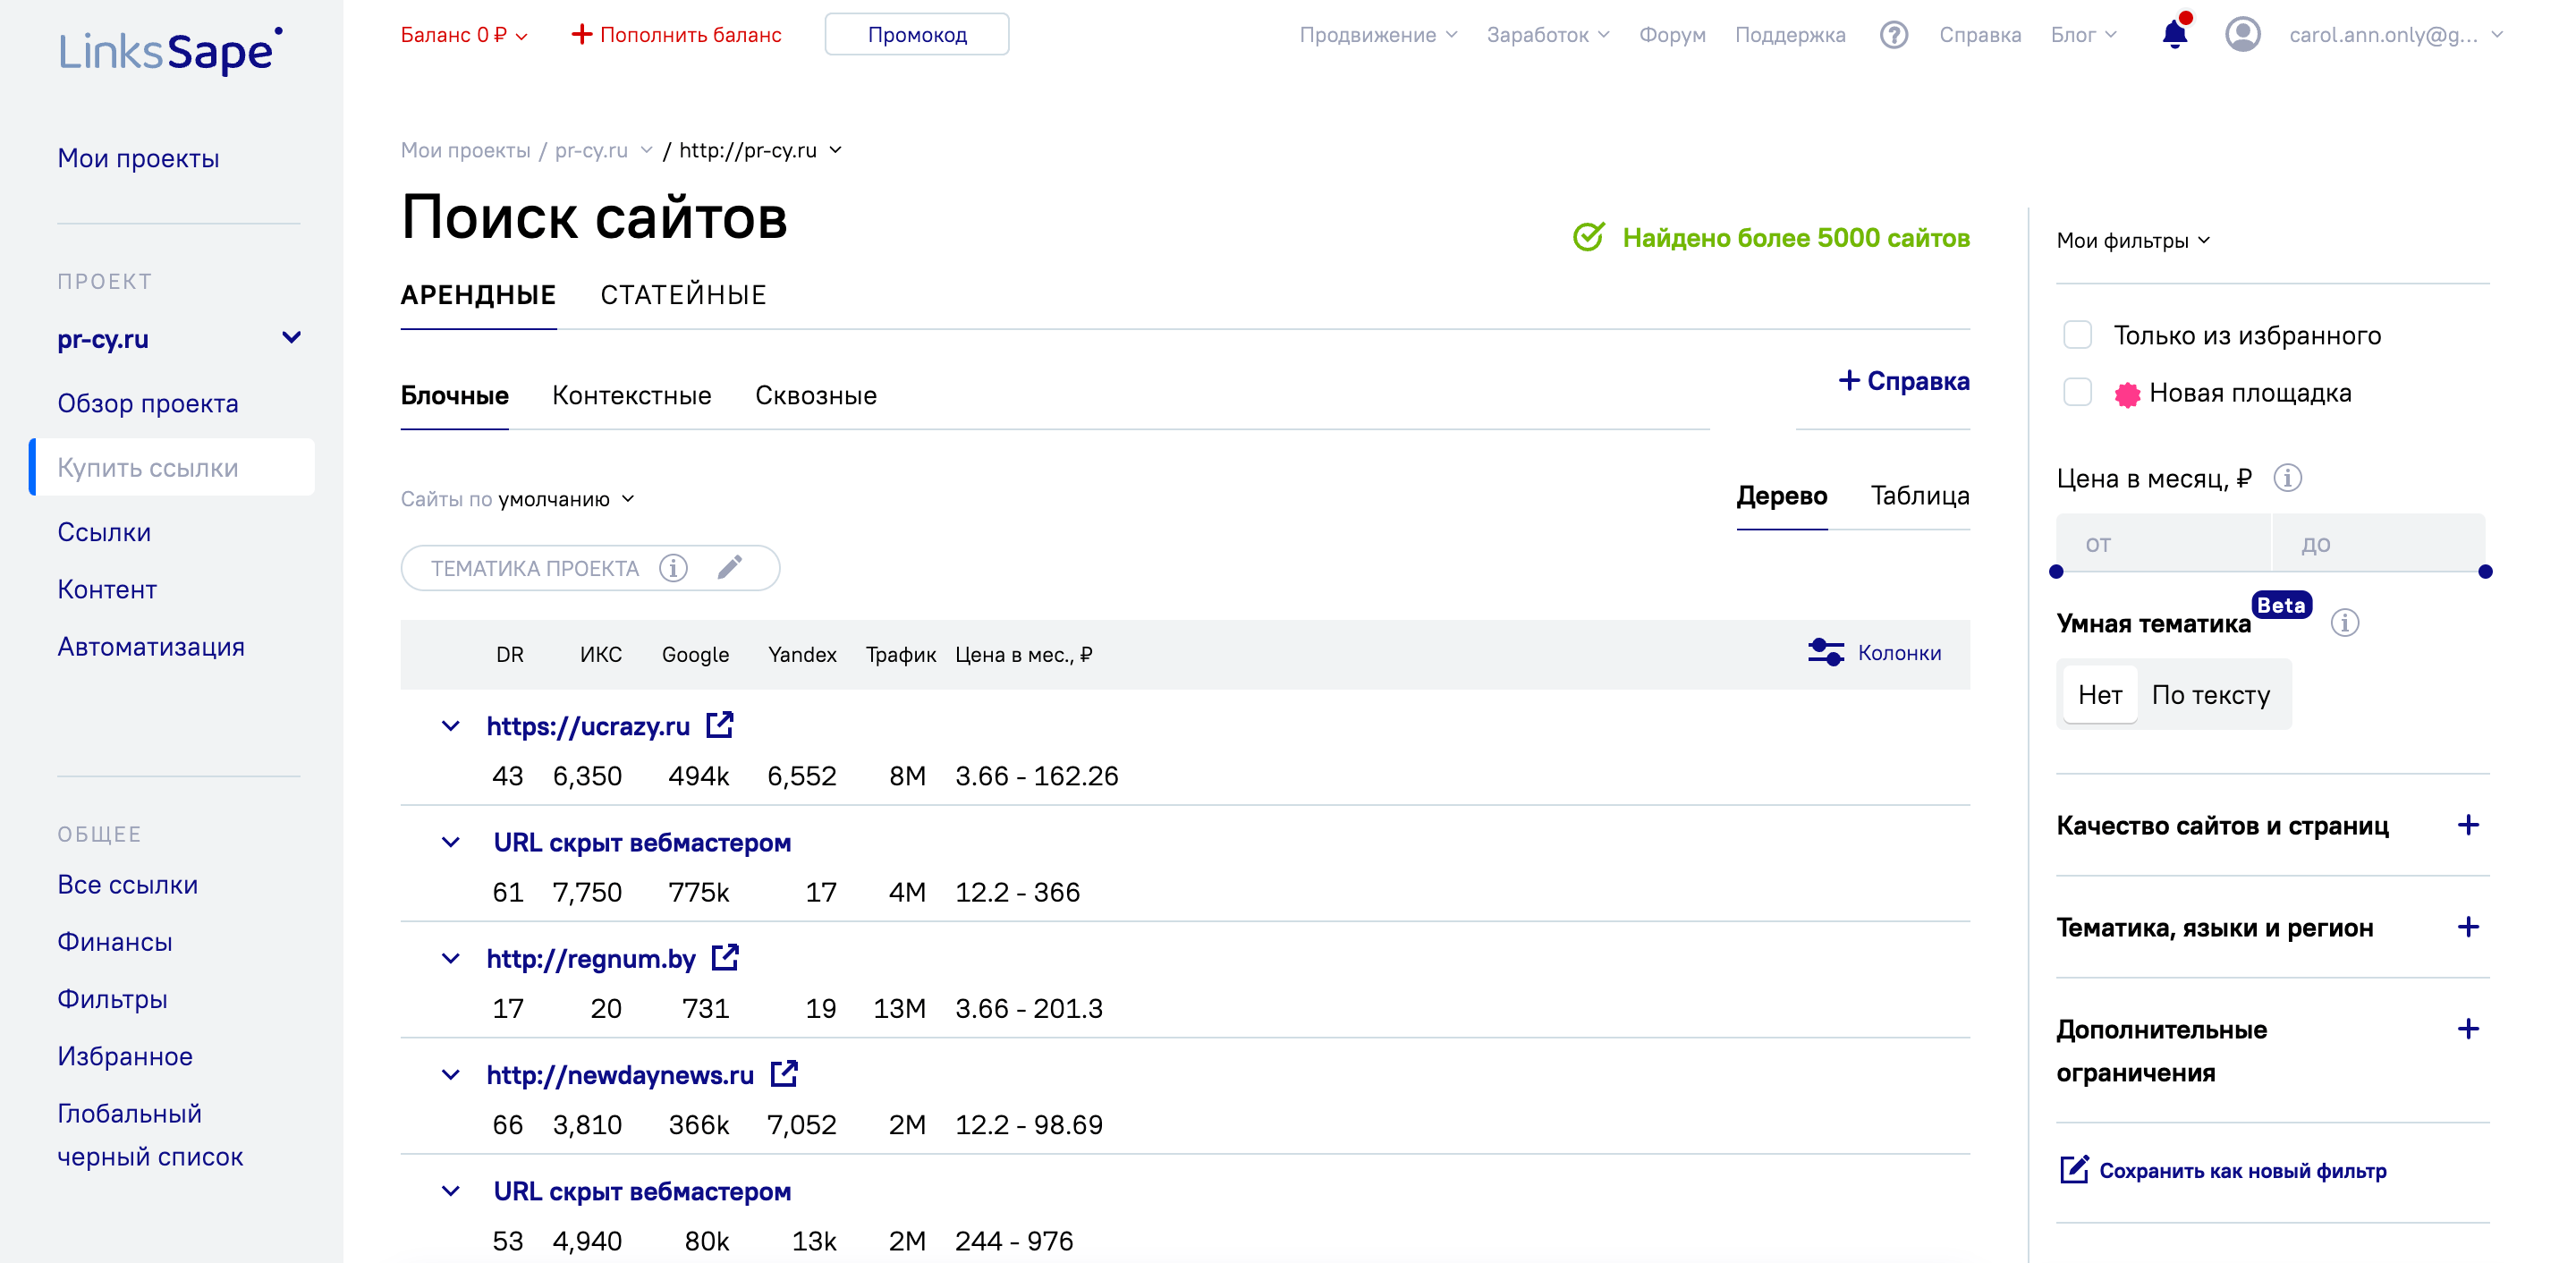Screen dimensions: 2576x1263
Task: Go to Ссылки in sidebar
Action: click(x=104, y=531)
